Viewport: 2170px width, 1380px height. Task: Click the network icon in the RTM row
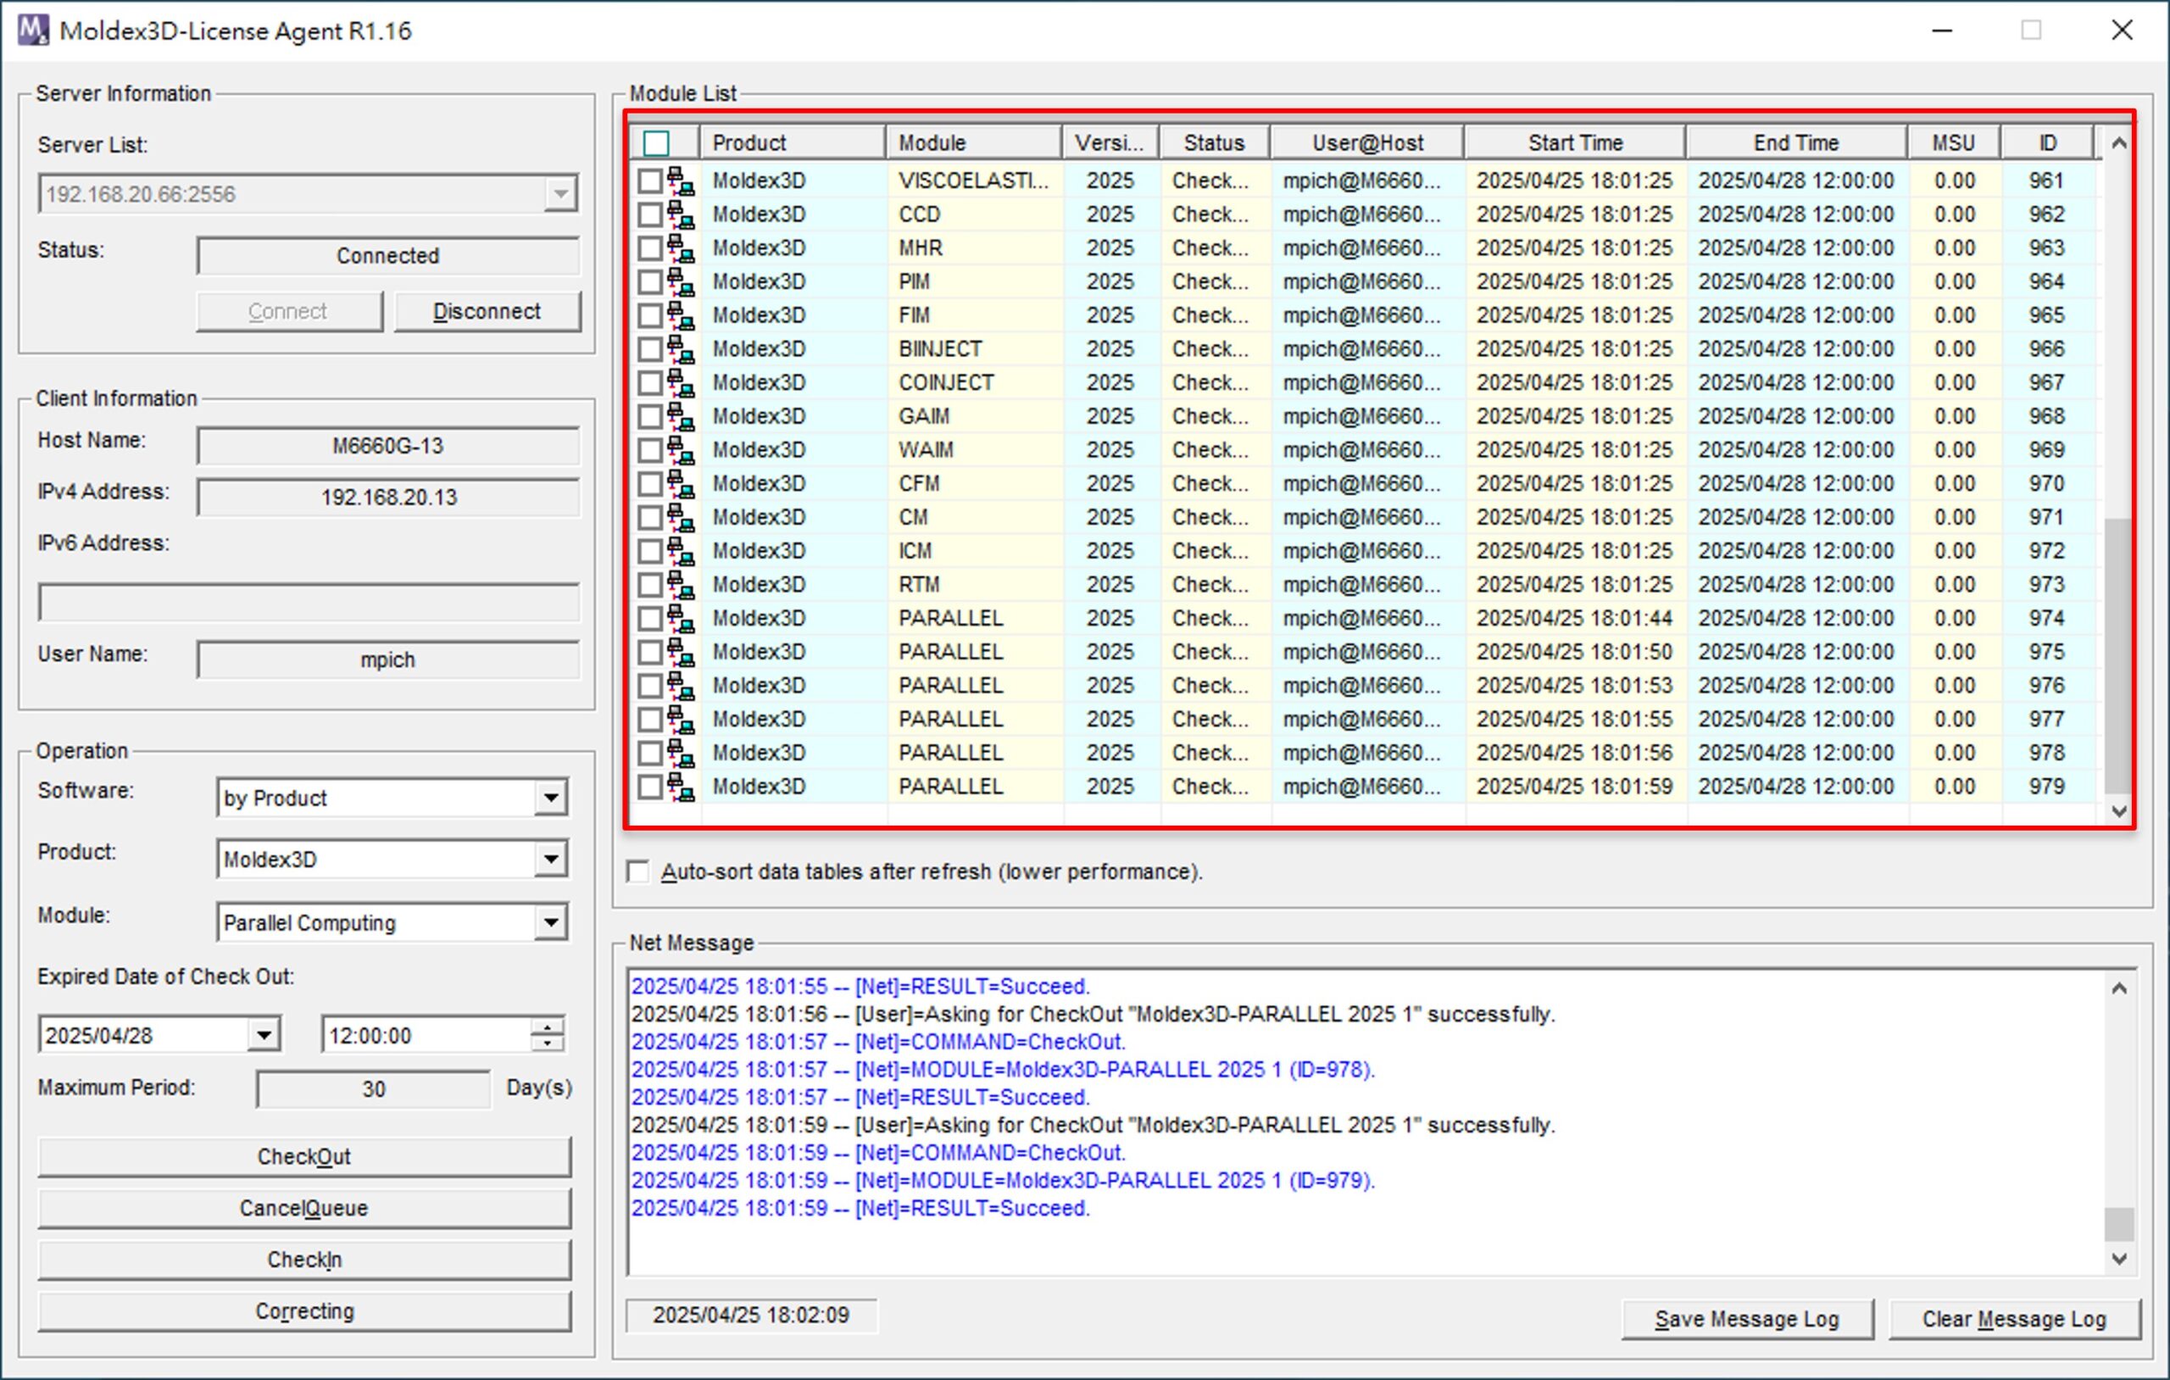point(682,585)
